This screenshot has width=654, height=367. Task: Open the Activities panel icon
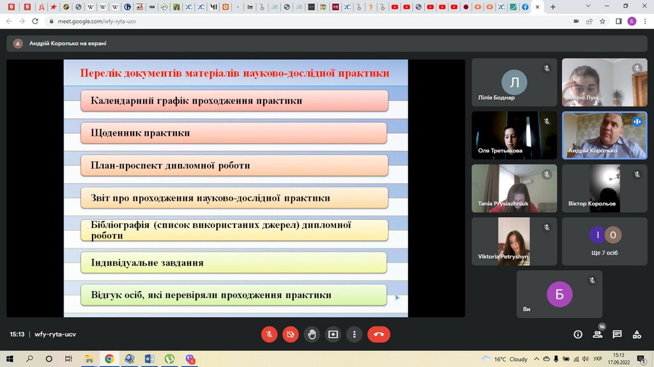point(637,334)
